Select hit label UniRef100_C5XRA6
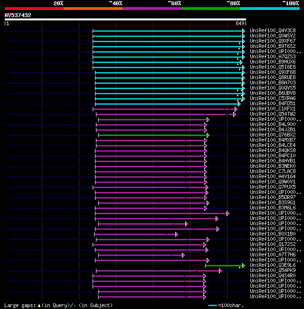Image resolution: width=304 pixels, height=309 pixels. (x=273, y=99)
